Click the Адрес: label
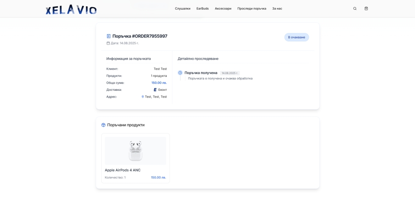Viewport: 415px width, 199px height. [111, 97]
